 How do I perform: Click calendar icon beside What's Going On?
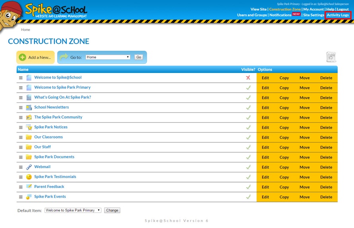pos(29,98)
